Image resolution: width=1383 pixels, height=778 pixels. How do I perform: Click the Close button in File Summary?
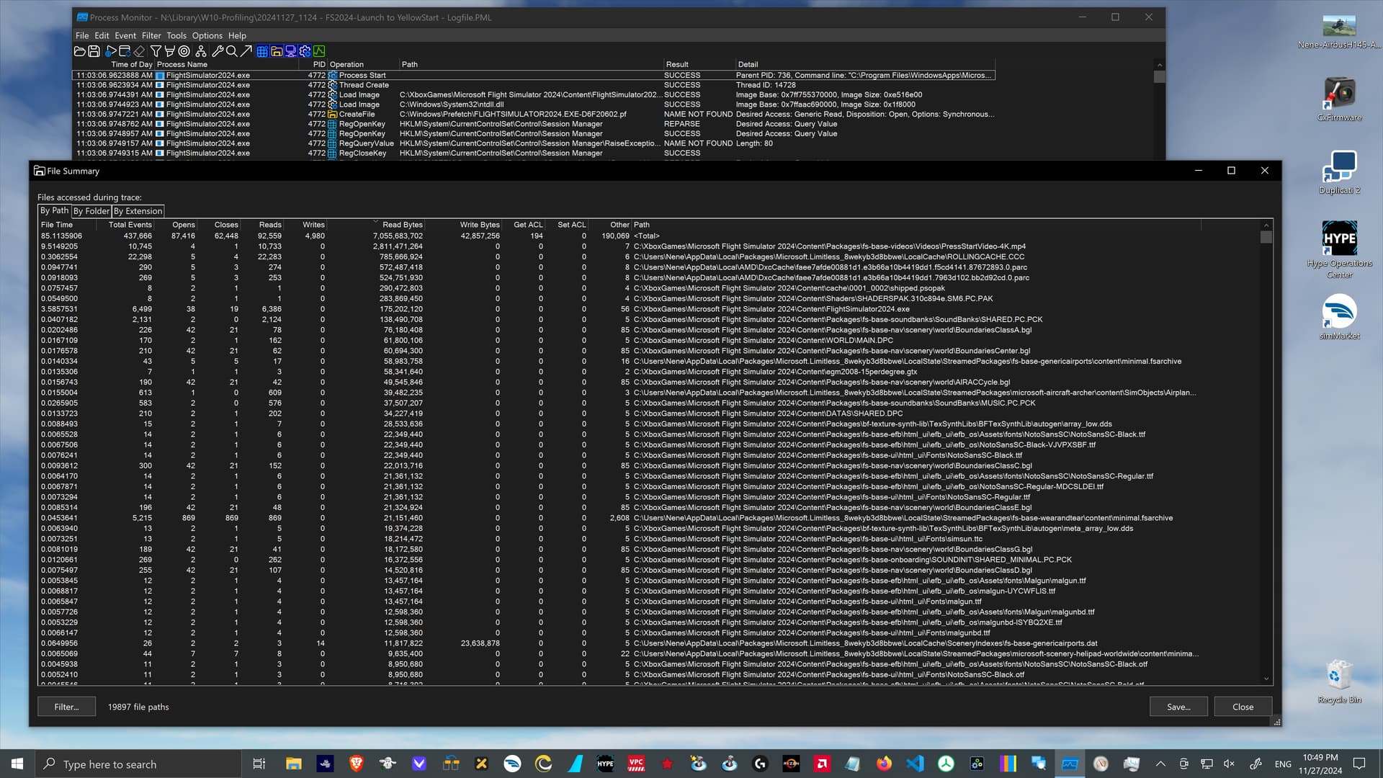[1243, 707]
